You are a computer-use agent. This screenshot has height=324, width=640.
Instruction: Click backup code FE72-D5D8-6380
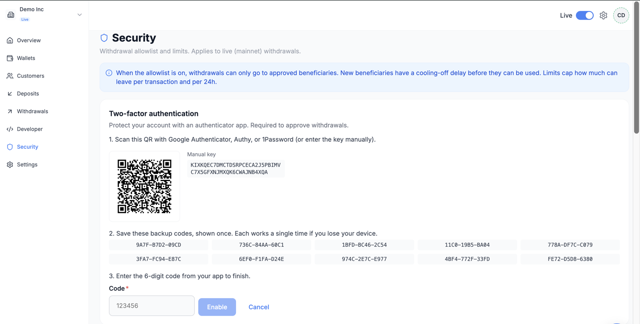pos(570,259)
